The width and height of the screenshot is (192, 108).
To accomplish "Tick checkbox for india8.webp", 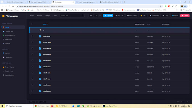I will pyautogui.click(x=32, y=85).
